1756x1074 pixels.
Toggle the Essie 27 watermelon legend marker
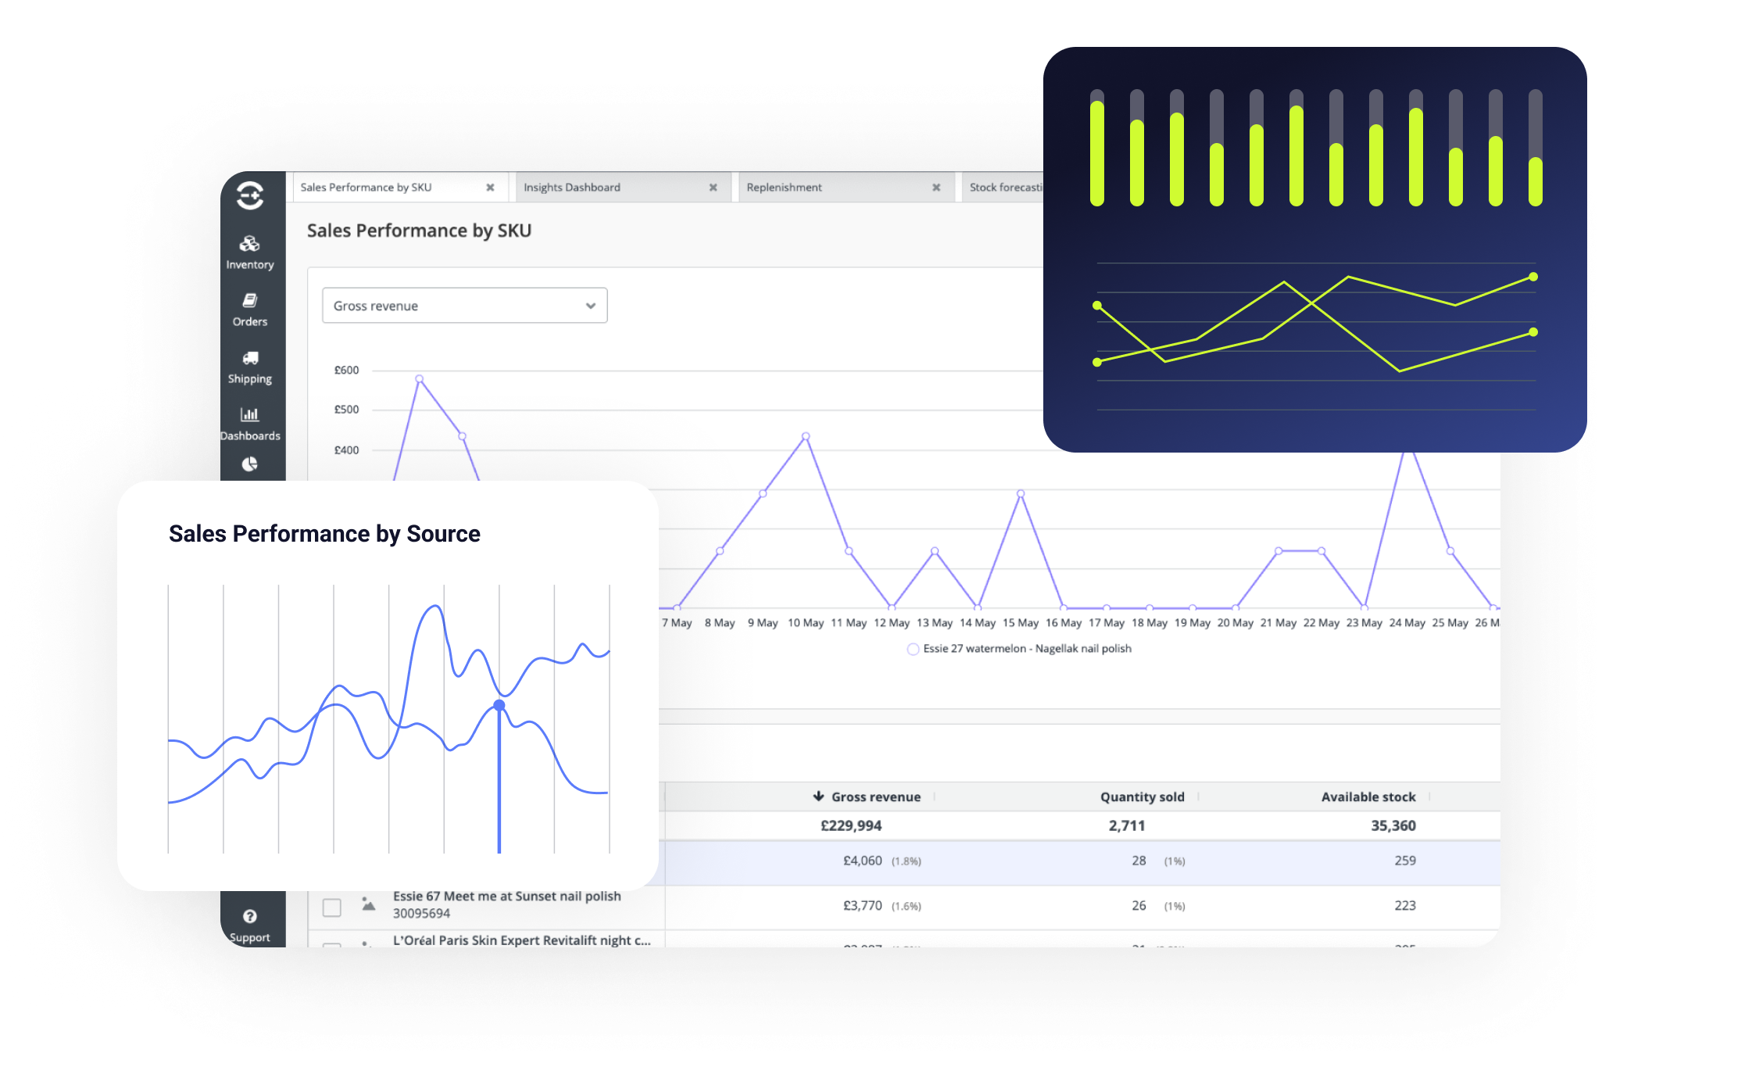(913, 649)
